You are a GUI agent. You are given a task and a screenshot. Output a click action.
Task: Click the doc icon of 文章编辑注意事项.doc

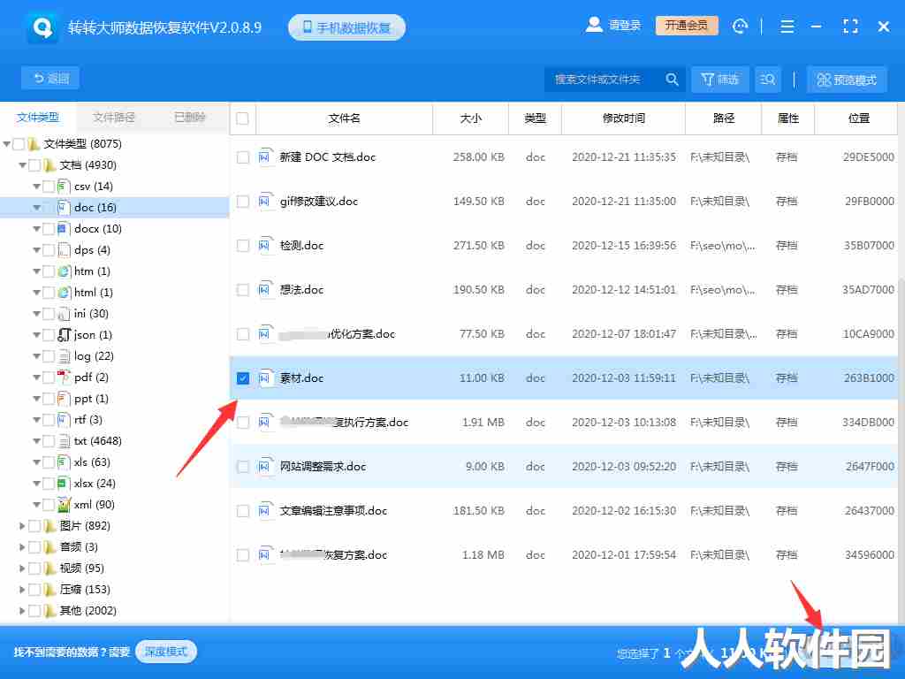pos(264,510)
